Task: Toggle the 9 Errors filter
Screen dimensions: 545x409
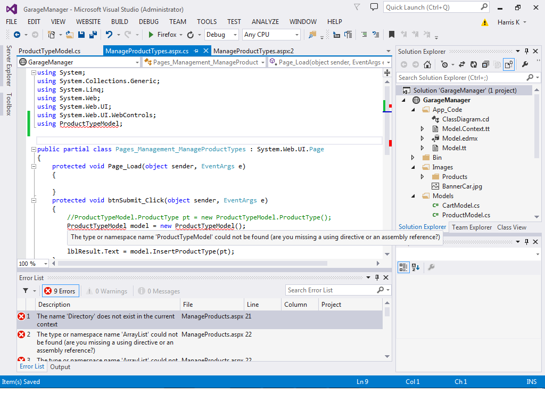Action: pyautogui.click(x=60, y=291)
